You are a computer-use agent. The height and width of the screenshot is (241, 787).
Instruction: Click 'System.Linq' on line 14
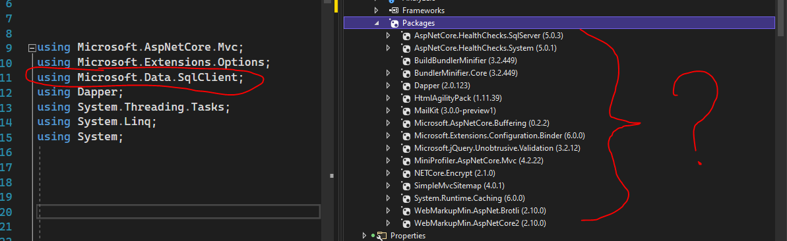tap(114, 122)
